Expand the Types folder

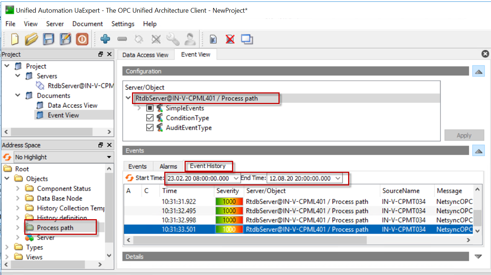pos(7,247)
